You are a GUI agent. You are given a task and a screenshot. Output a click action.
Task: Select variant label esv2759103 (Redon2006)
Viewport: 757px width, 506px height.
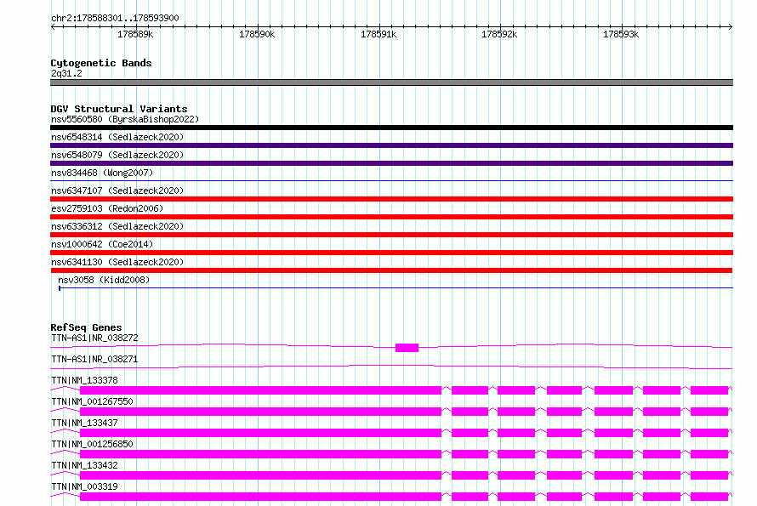click(x=107, y=208)
